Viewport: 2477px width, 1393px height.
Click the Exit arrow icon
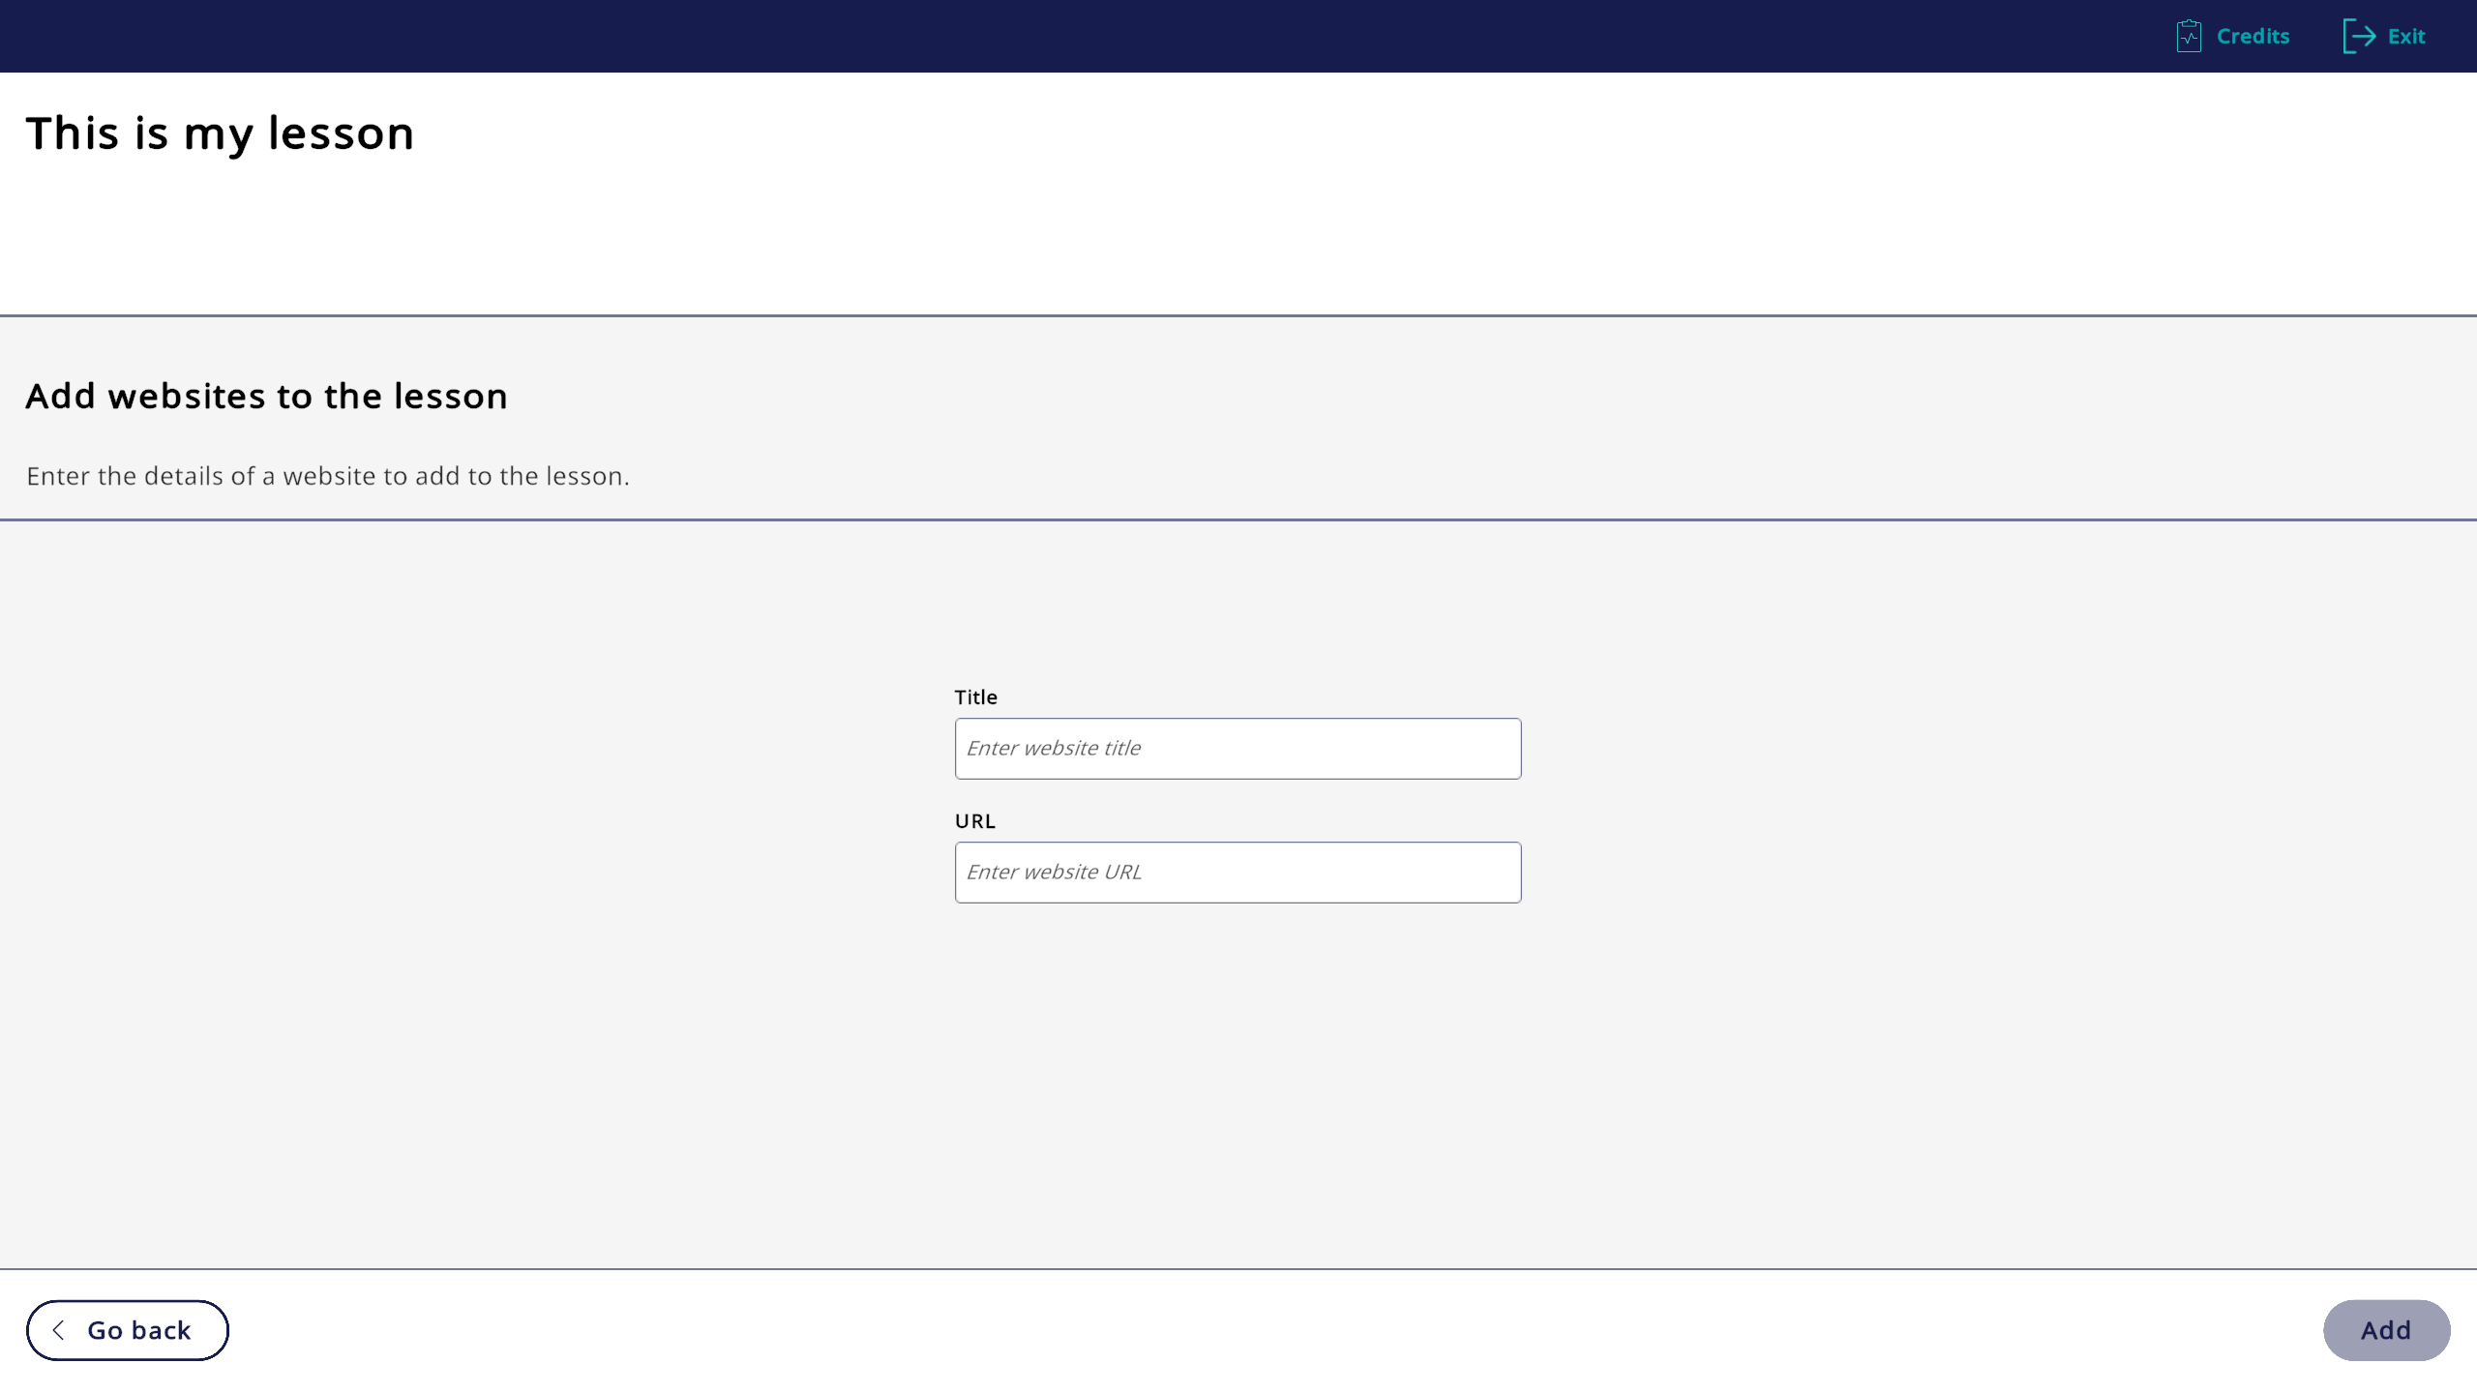pyautogui.click(x=2359, y=36)
